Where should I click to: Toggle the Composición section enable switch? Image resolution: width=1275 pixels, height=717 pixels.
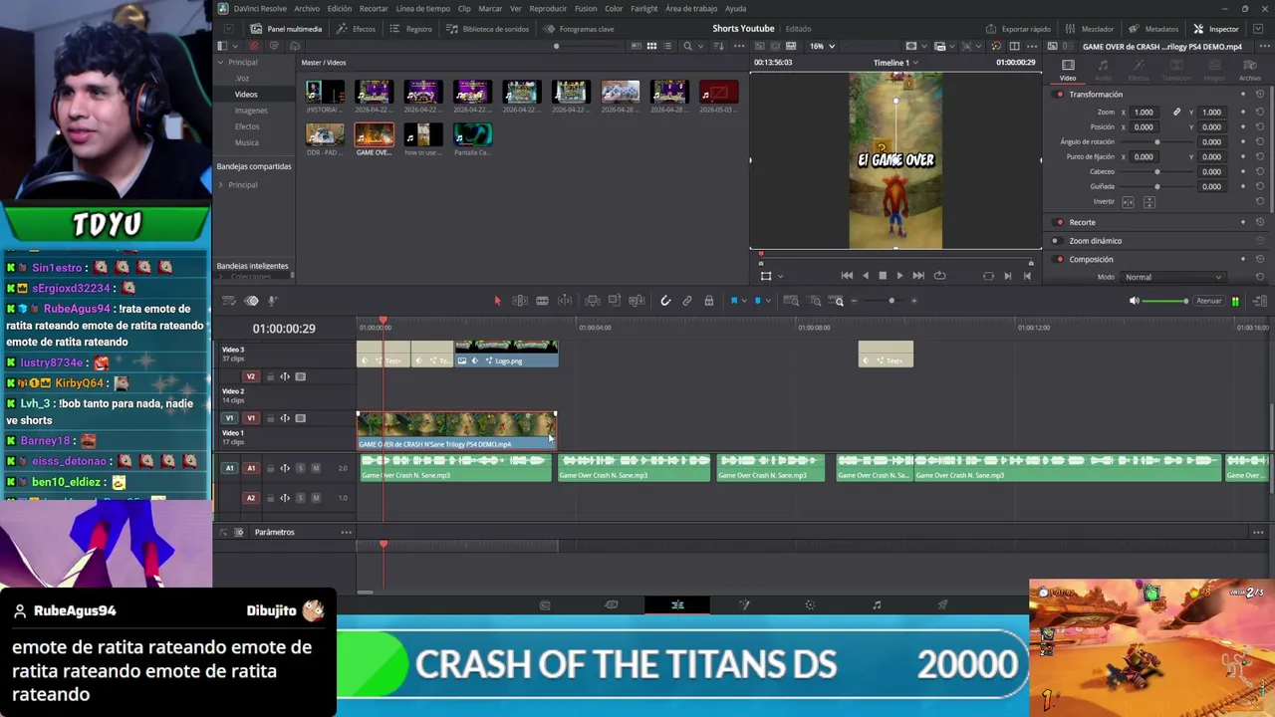click(1060, 260)
